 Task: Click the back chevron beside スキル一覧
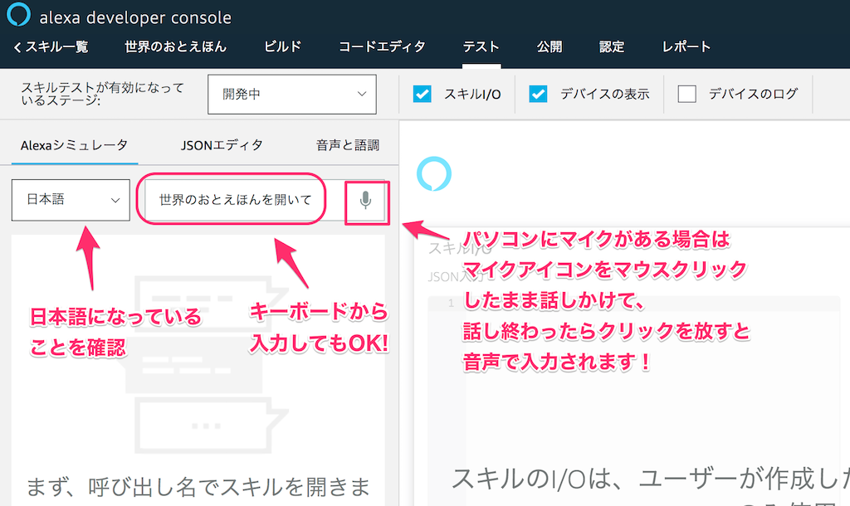pyautogui.click(x=17, y=47)
